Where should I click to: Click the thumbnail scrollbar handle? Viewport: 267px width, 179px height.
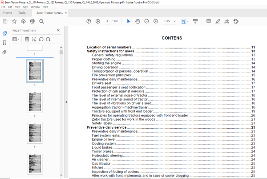point(61,52)
